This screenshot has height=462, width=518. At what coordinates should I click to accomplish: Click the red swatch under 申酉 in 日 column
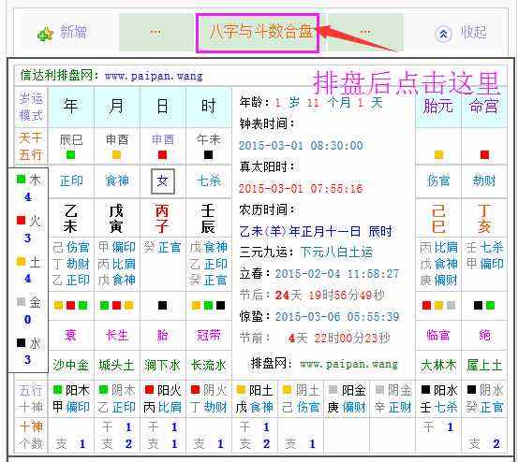(x=163, y=155)
